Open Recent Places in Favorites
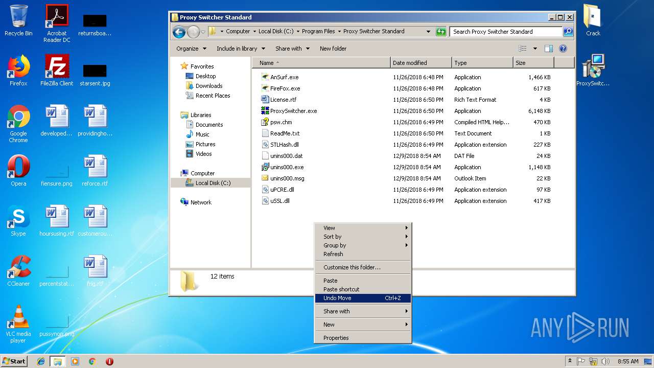This screenshot has width=654, height=368. click(213, 96)
